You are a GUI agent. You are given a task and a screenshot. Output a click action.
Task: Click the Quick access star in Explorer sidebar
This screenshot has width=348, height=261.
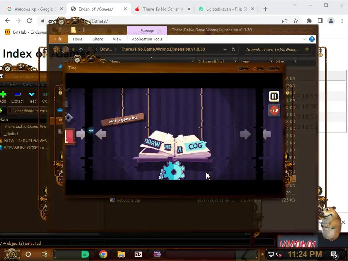(60, 66)
